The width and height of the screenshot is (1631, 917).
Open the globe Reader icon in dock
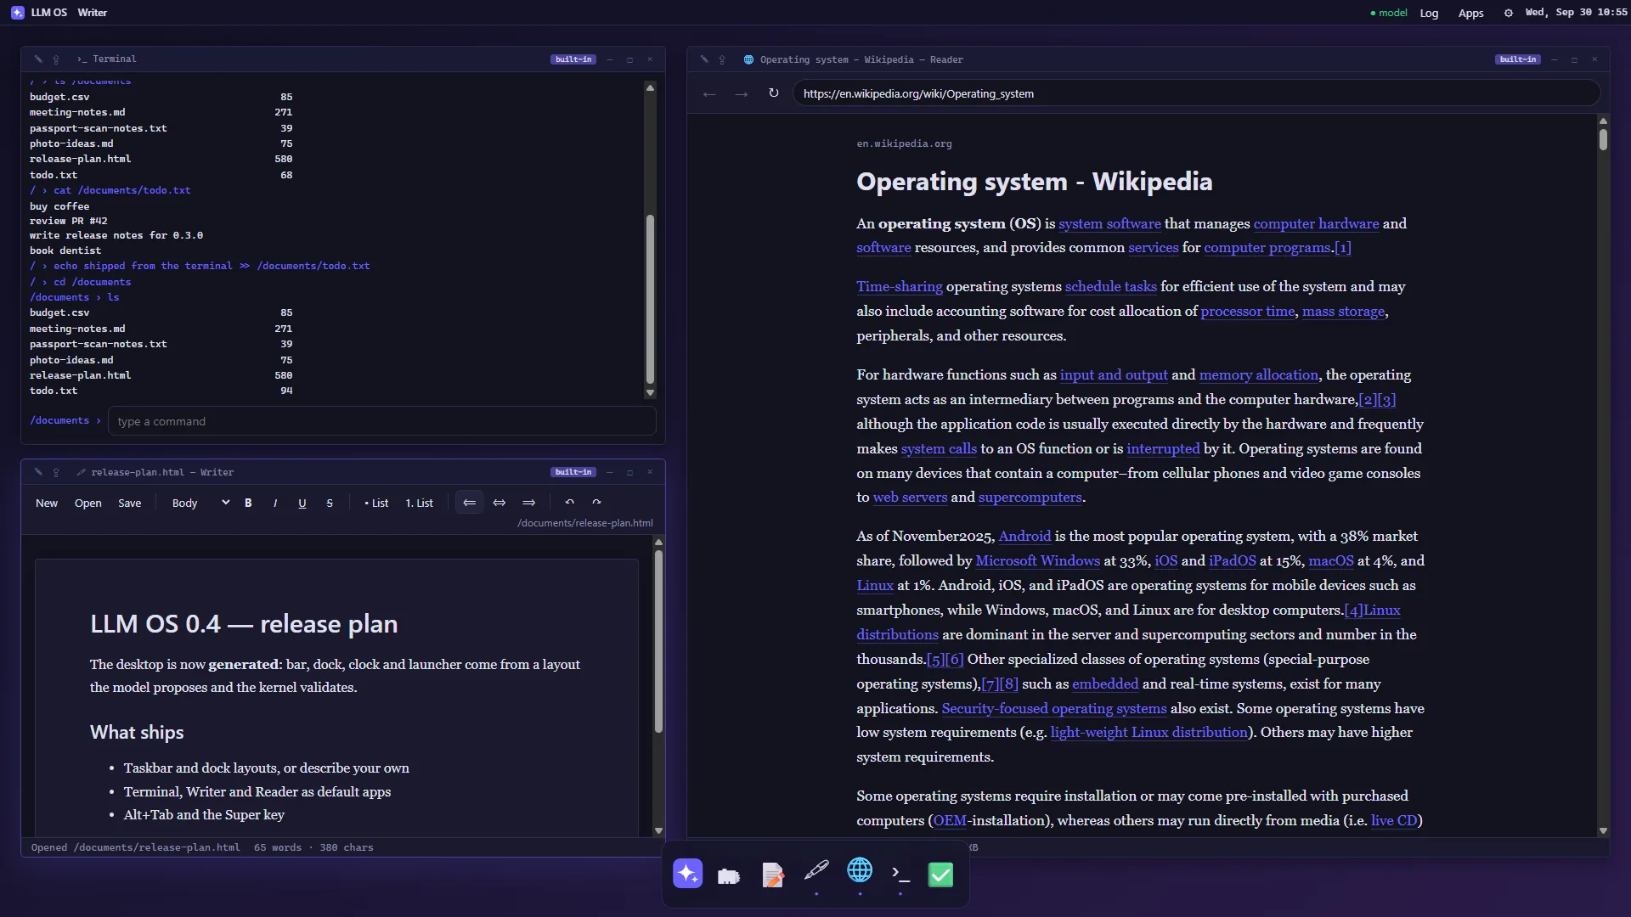[x=860, y=870]
